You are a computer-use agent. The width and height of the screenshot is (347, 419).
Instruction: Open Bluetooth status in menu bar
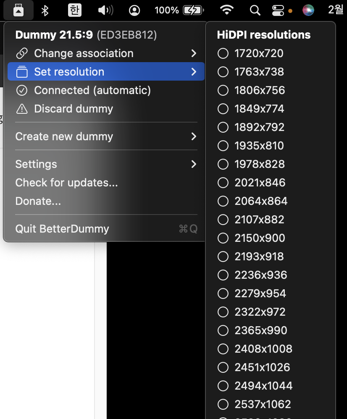click(45, 10)
